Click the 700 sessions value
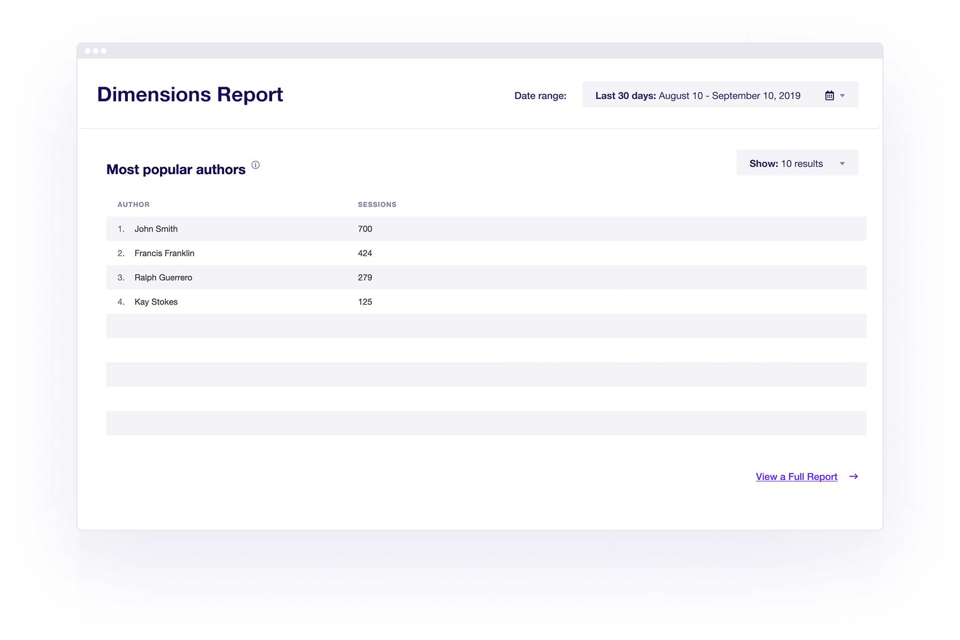Viewport: 960px width, 640px height. [365, 229]
